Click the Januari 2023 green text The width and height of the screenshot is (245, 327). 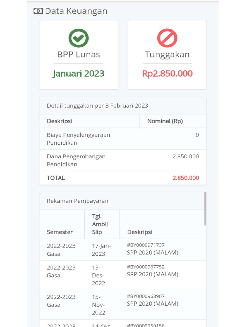78,73
